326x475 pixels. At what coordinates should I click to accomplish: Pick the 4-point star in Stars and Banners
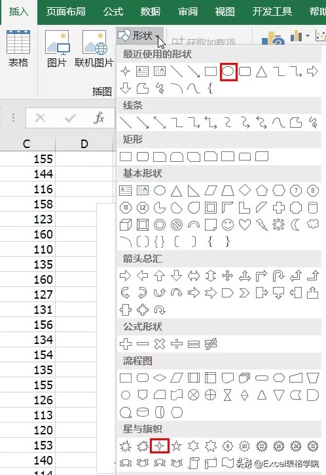tap(160, 446)
